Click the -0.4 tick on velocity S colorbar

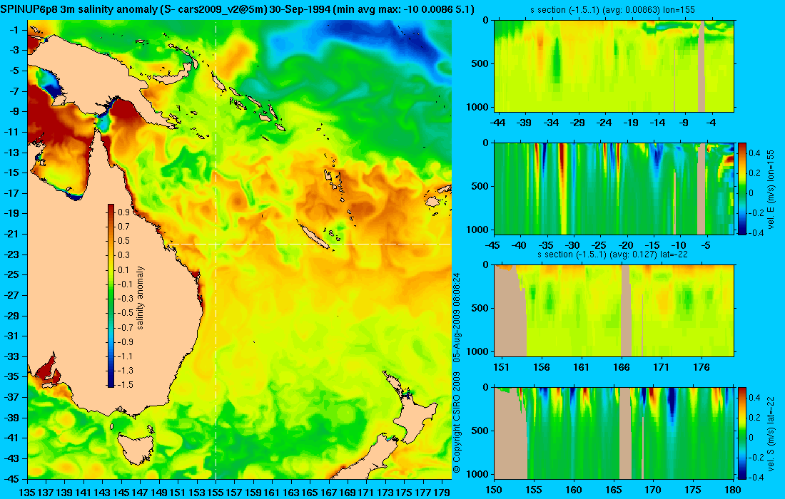click(756, 477)
